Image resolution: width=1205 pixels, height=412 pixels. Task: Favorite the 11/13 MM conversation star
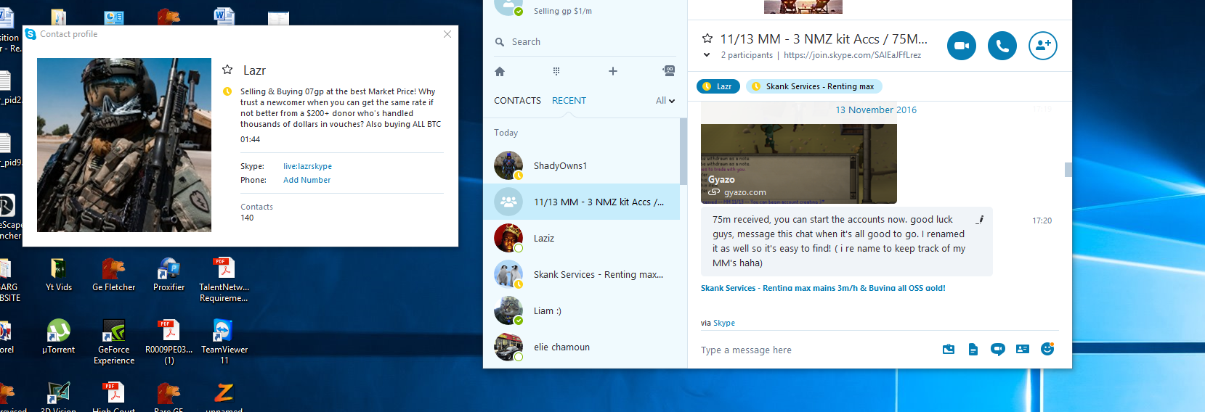(x=707, y=38)
